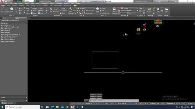Click the Move tool
The image size is (195, 109).
pos(26,8)
